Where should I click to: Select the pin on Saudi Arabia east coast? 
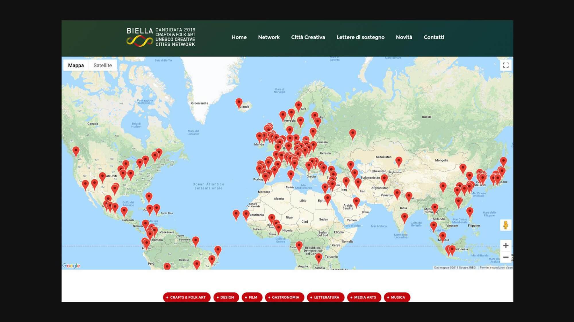point(356,202)
